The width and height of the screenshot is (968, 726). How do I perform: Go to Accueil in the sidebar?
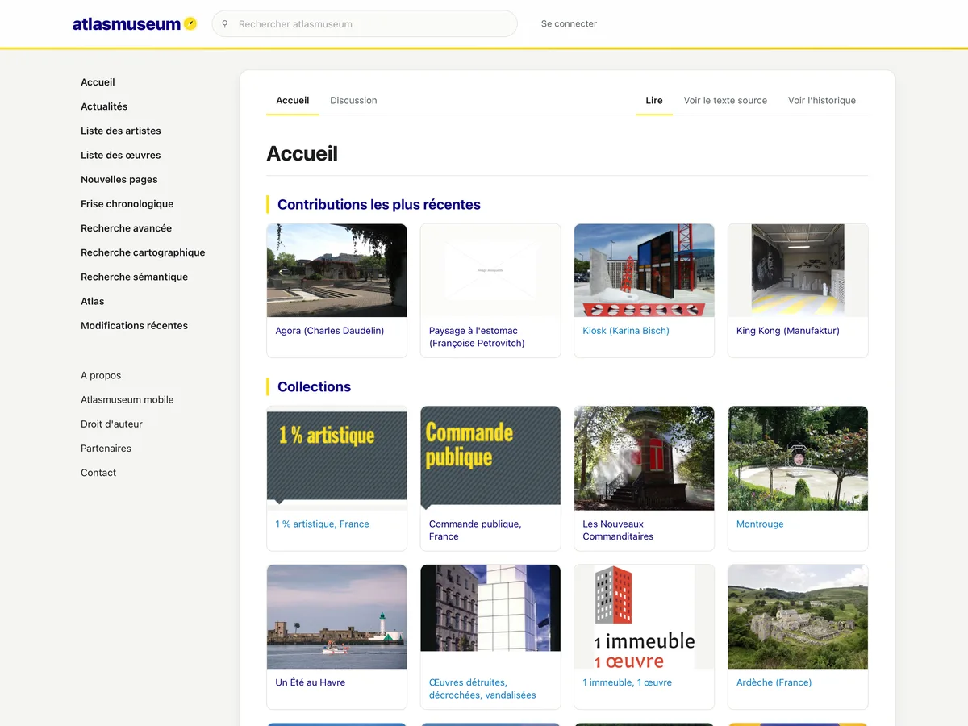pos(98,82)
